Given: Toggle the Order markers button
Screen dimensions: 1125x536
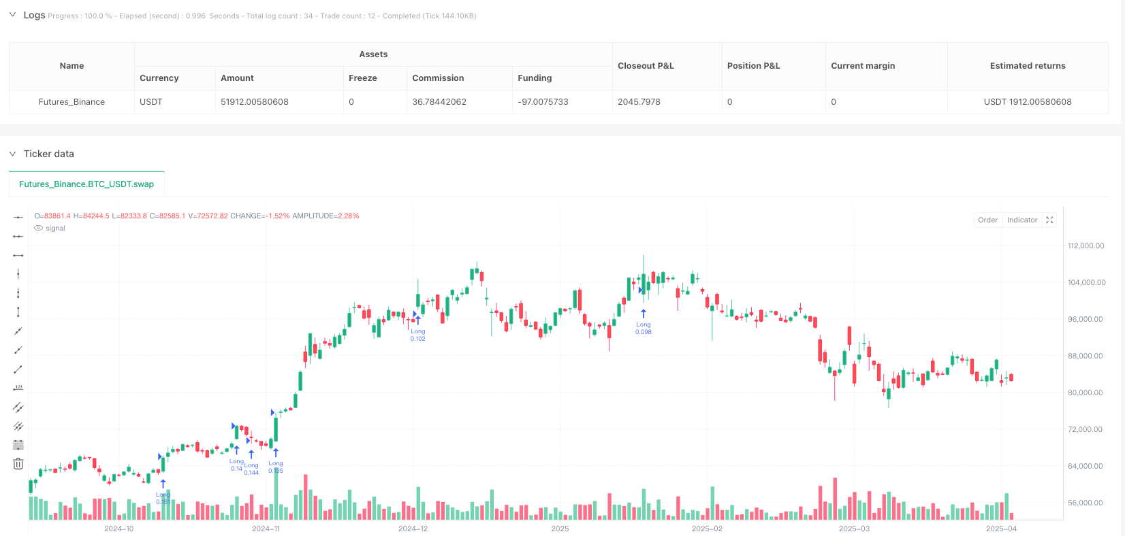Looking at the screenshot, I should pyautogui.click(x=987, y=220).
